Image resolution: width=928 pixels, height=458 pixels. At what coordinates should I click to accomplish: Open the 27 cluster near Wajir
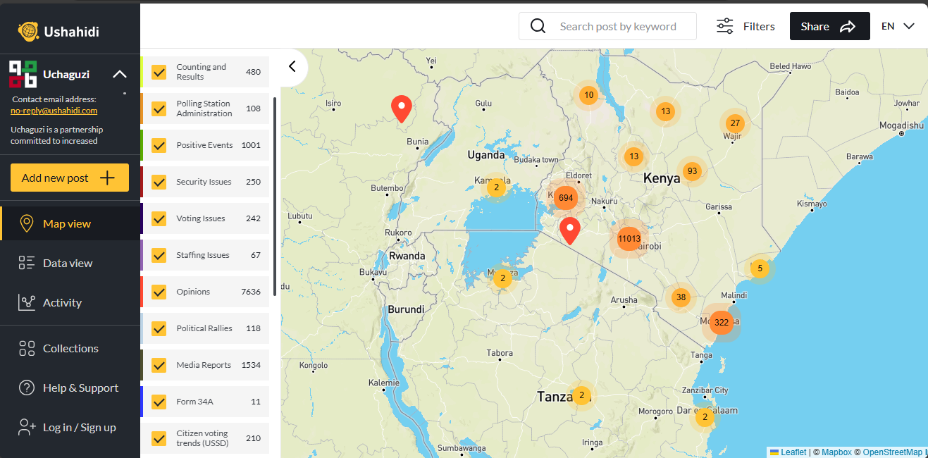(x=735, y=123)
